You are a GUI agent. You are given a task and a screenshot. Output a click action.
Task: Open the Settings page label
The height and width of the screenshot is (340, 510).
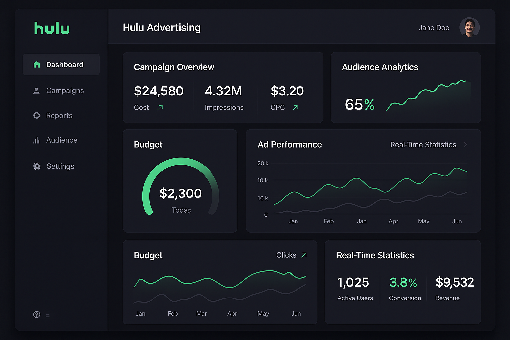pos(60,166)
